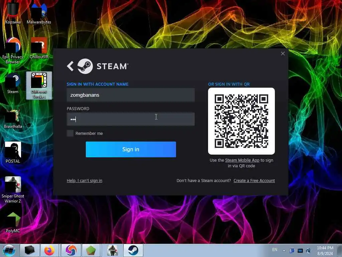342x257 pixels.
Task: Focus the account name field
Action: 131,95
